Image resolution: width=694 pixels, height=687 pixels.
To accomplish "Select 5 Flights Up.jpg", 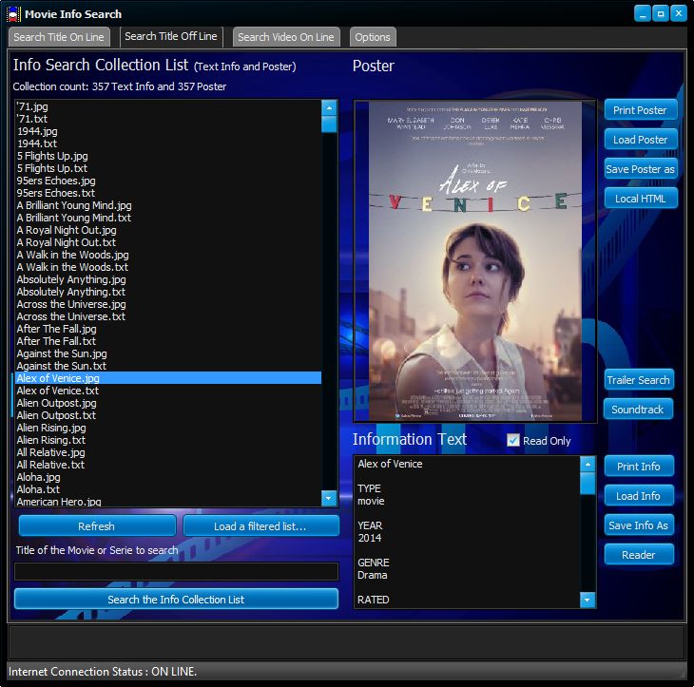I will click(x=168, y=156).
